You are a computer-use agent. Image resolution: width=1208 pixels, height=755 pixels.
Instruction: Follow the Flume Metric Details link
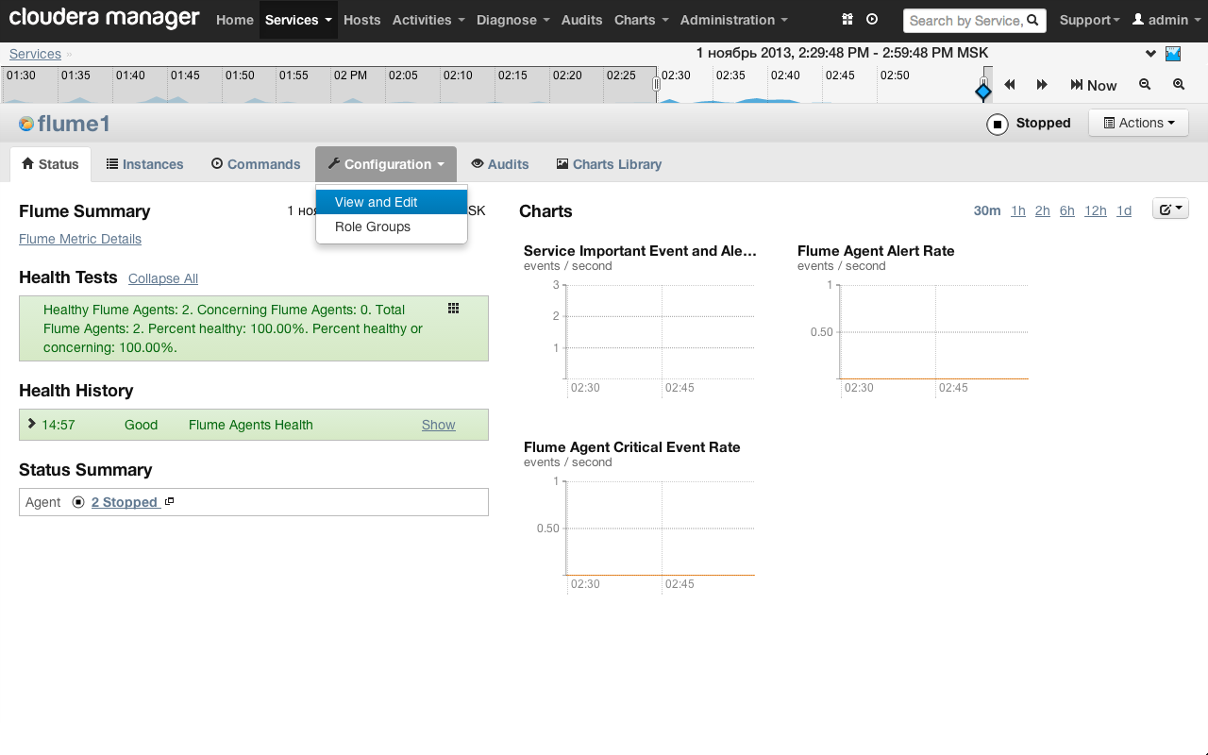[80, 239]
